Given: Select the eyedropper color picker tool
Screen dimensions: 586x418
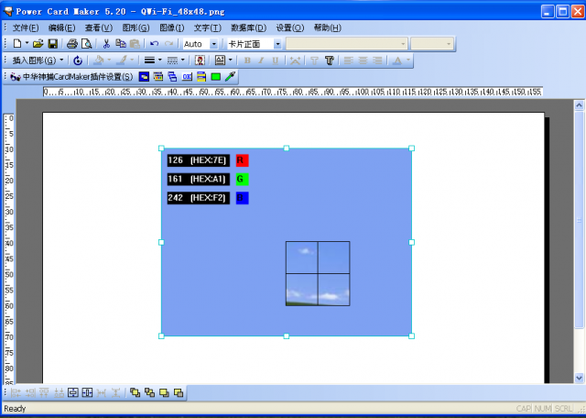Looking at the screenshot, I should click(231, 77).
